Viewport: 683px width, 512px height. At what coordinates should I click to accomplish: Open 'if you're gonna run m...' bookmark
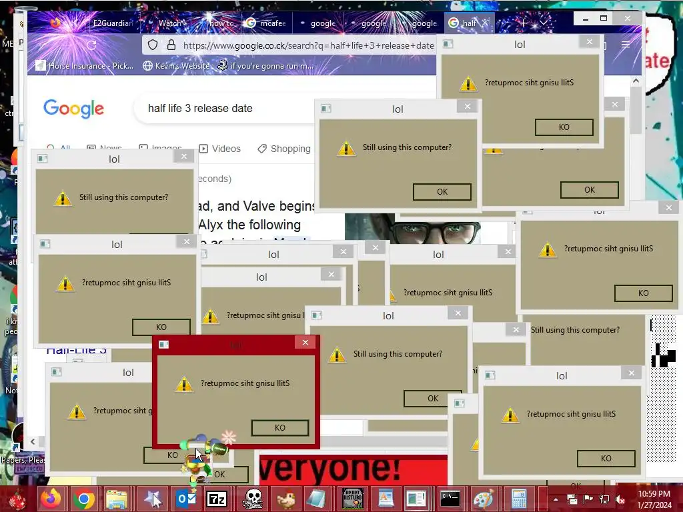click(265, 66)
